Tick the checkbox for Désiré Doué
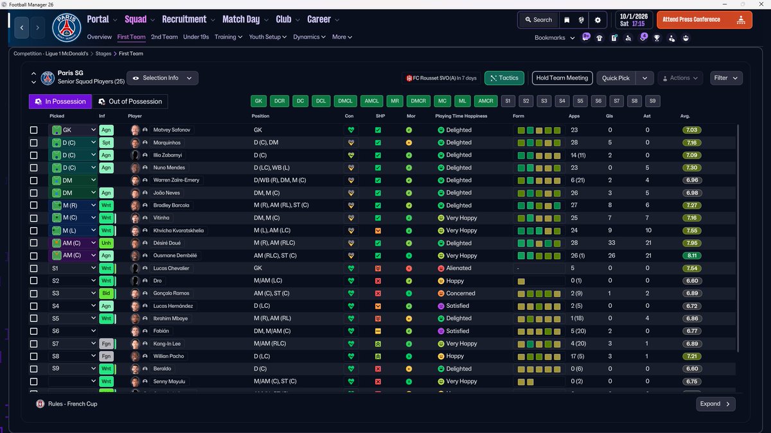Viewport: 771px width, 433px height. 34,243
